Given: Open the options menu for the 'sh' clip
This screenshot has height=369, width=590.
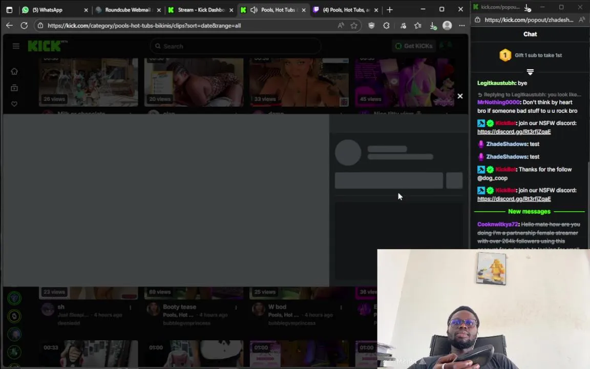Looking at the screenshot, I should [131, 307].
